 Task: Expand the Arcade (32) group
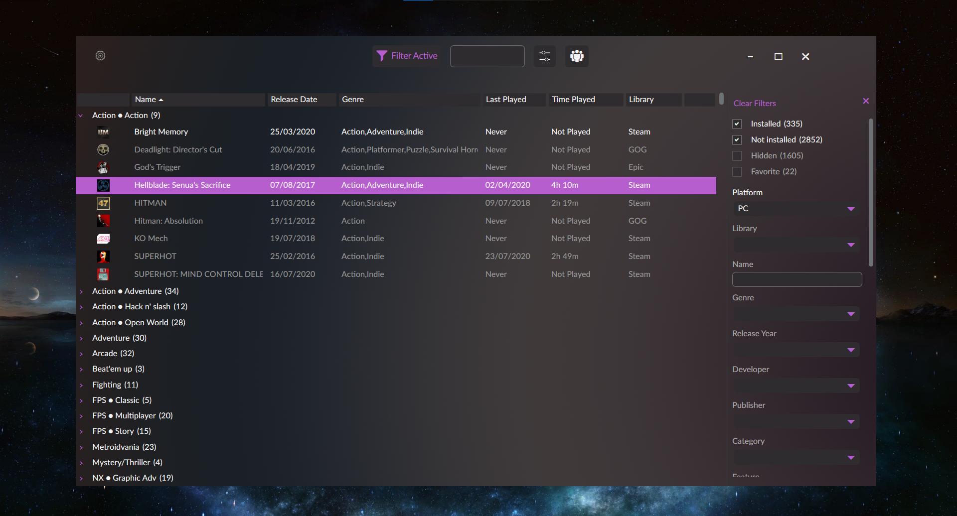pyautogui.click(x=81, y=354)
